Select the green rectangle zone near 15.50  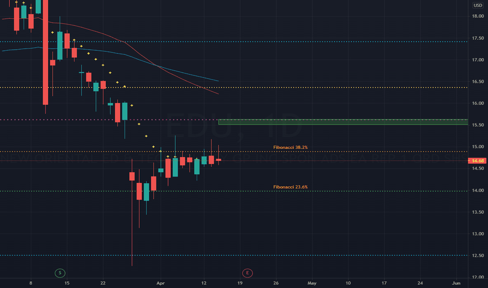click(343, 122)
